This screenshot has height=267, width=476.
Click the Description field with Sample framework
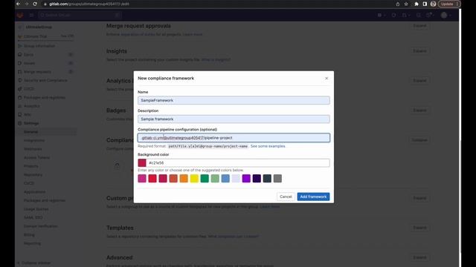tap(234, 119)
